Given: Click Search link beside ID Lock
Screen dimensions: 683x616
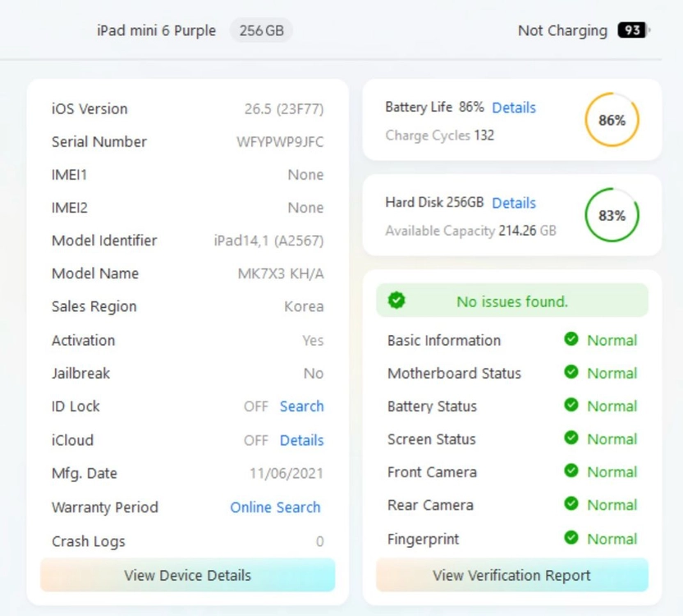Looking at the screenshot, I should (x=301, y=407).
